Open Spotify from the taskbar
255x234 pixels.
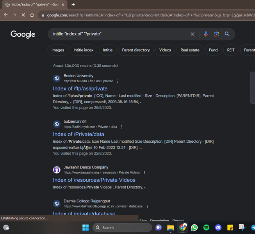(206, 227)
